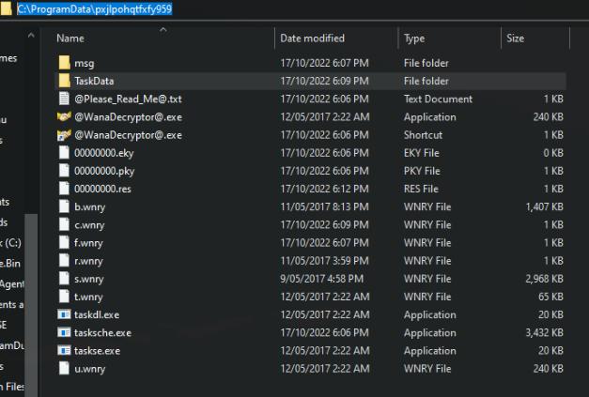Select the s.wnry file row

(x=282, y=279)
